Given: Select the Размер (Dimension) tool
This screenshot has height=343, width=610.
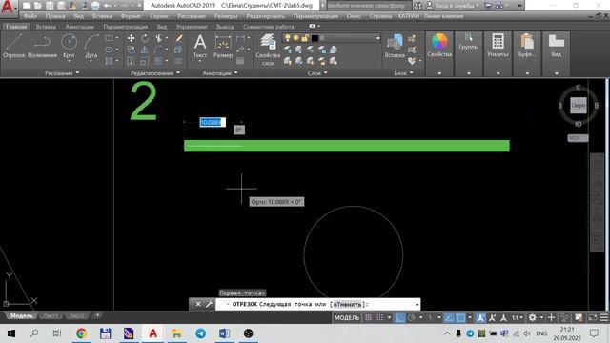Looking at the screenshot, I should [223, 47].
